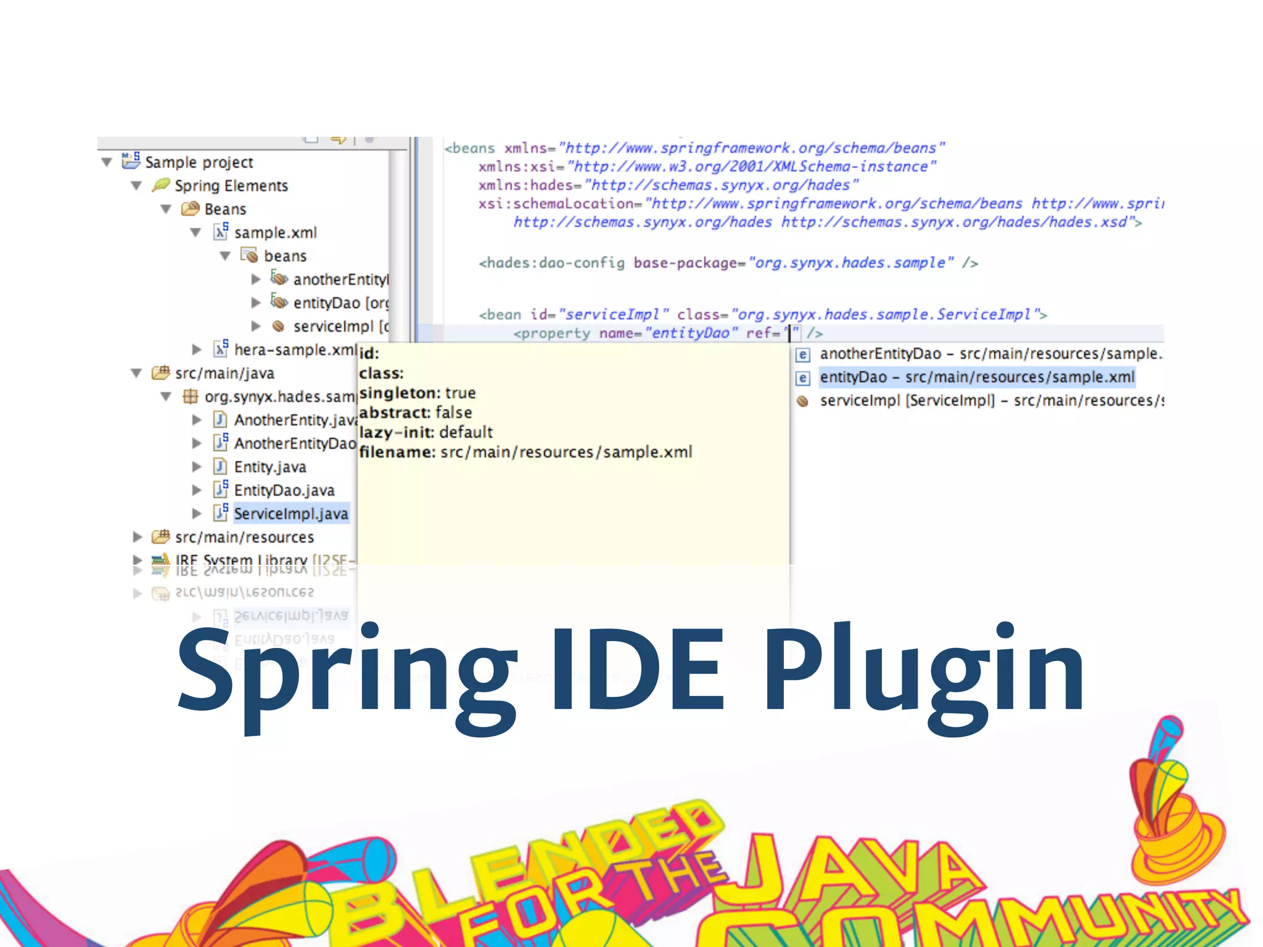
Task: Collapse the beans element node
Action: coord(225,256)
